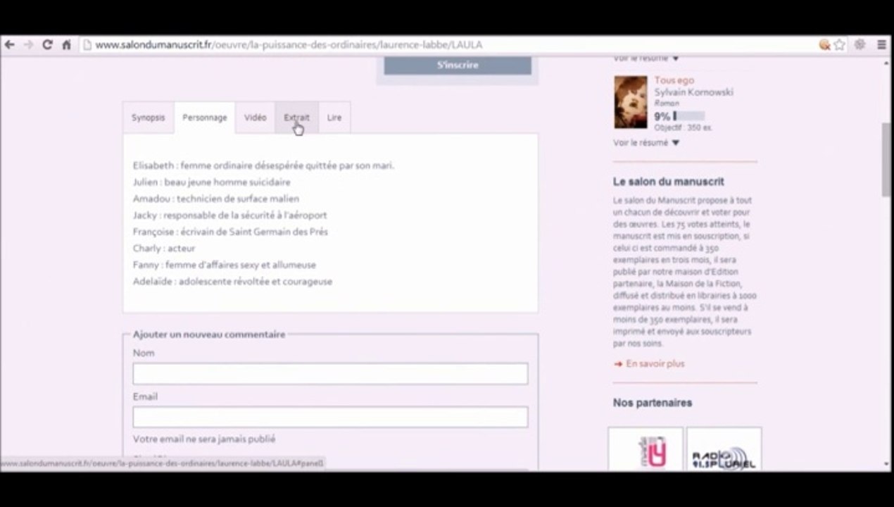This screenshot has height=507, width=894.
Task: Open the browser hamburger menu
Action: click(881, 44)
